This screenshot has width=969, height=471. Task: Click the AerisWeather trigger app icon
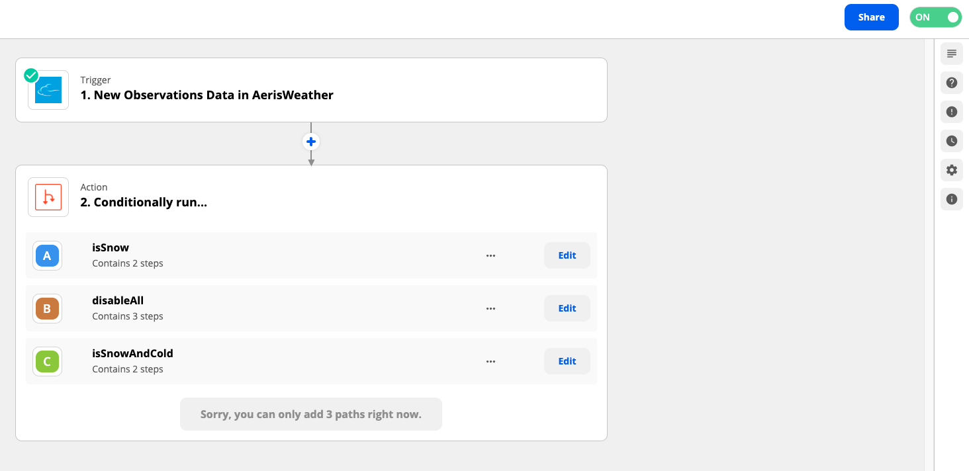(x=48, y=90)
